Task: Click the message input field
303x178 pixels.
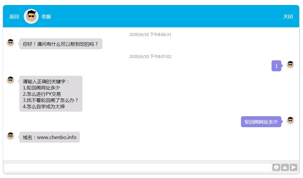Action: pos(138,167)
